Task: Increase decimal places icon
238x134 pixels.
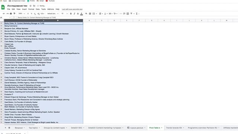Action: pos(38,14)
